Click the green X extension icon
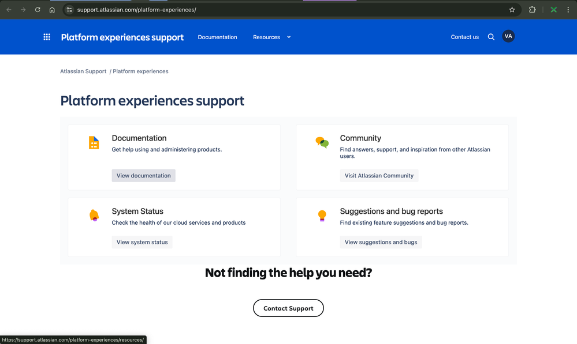The width and height of the screenshot is (577, 344). pyautogui.click(x=553, y=10)
